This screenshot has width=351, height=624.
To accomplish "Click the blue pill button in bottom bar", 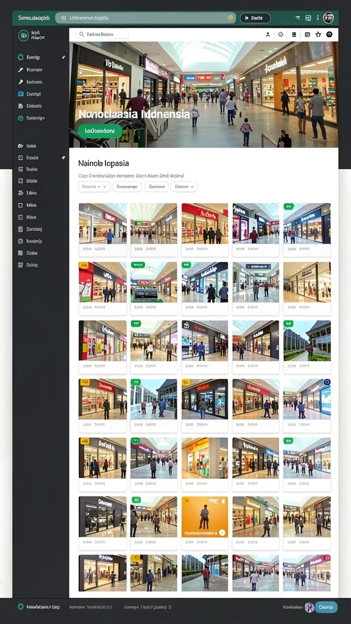I will (x=326, y=607).
